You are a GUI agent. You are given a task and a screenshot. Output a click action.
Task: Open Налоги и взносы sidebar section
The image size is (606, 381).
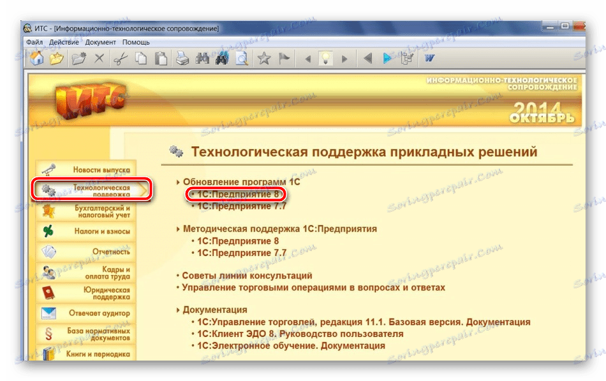point(86,231)
